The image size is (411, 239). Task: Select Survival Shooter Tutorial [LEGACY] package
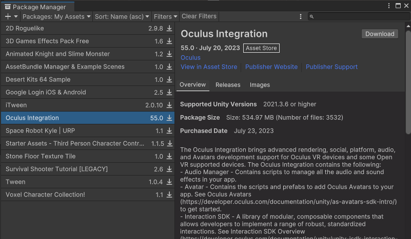pos(88,169)
